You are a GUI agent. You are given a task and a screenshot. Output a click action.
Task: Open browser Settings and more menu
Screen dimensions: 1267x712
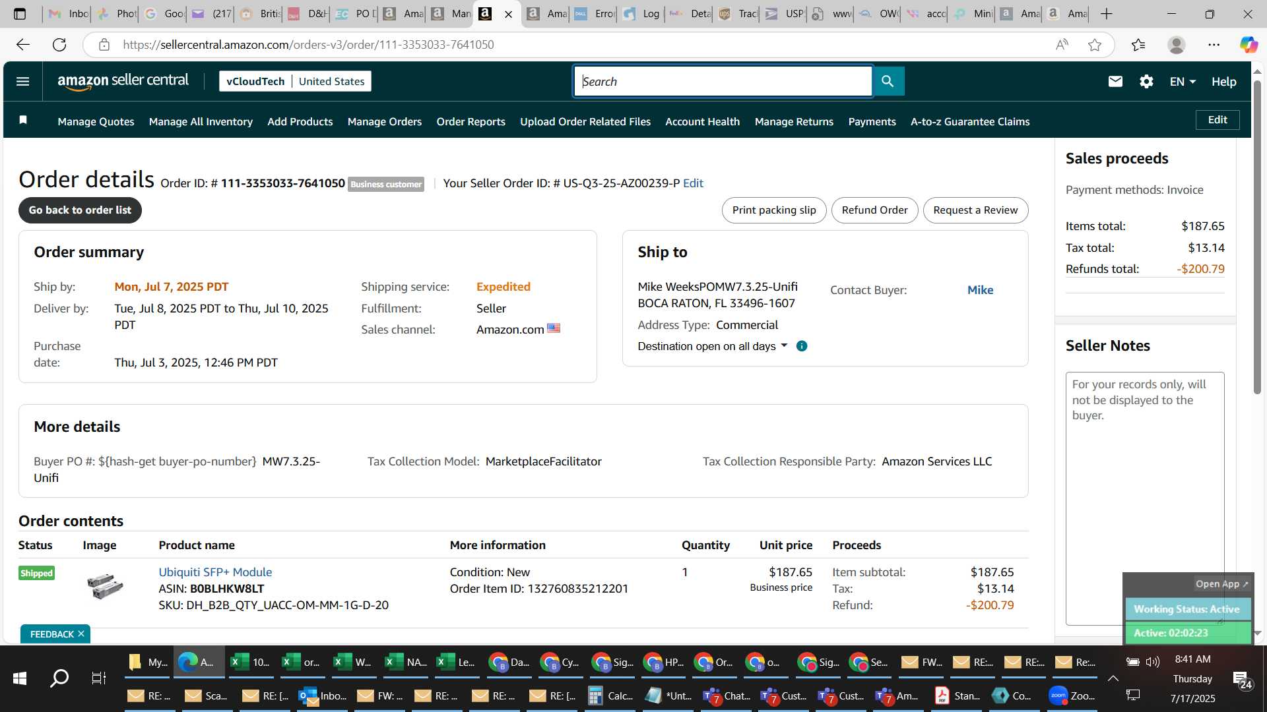[1214, 45]
